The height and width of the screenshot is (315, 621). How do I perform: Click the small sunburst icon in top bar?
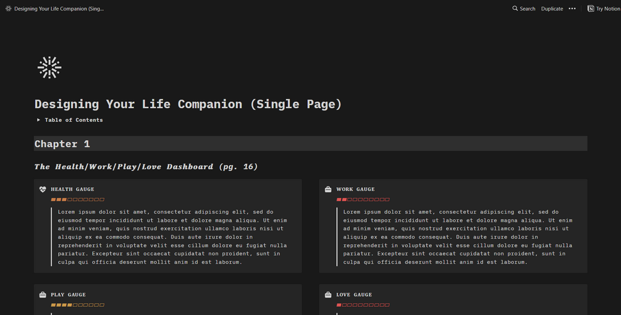point(8,9)
